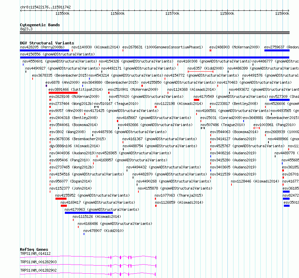Click dgv3886n106 (Alsmadi2014) label
Viewport: 299px width, 278px height.
[75, 146]
